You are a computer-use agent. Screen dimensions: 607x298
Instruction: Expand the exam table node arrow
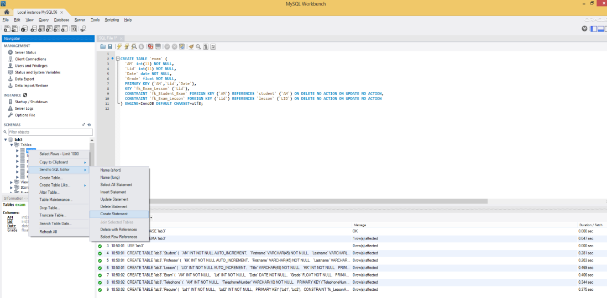[18, 150]
